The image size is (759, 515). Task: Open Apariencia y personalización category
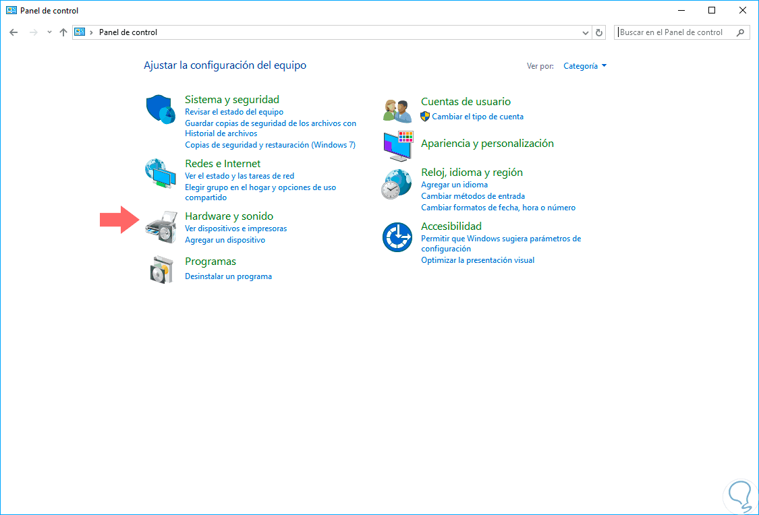[487, 143]
